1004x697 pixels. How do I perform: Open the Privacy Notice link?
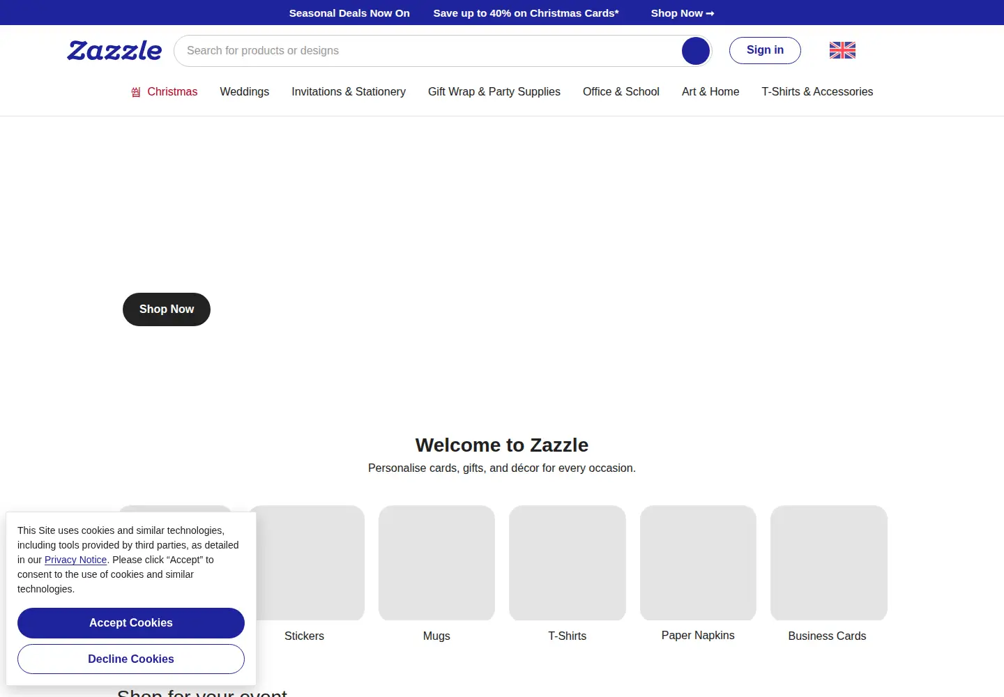75,560
